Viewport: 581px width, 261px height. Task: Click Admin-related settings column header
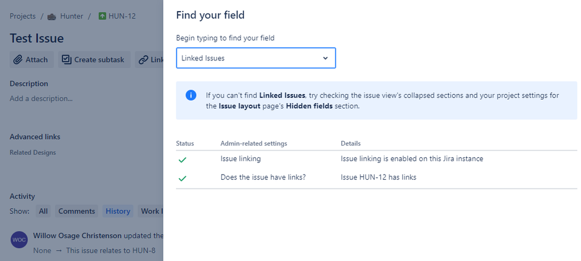coord(254,143)
